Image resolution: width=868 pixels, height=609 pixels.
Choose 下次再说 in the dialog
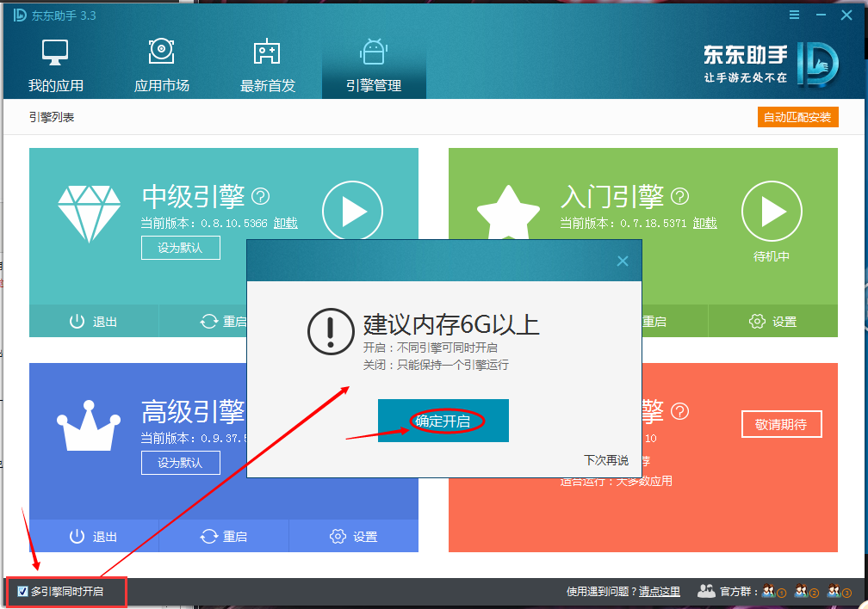point(605,460)
